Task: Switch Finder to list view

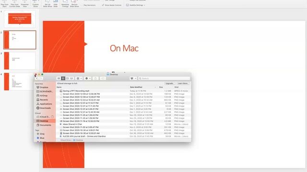Action: [63, 78]
